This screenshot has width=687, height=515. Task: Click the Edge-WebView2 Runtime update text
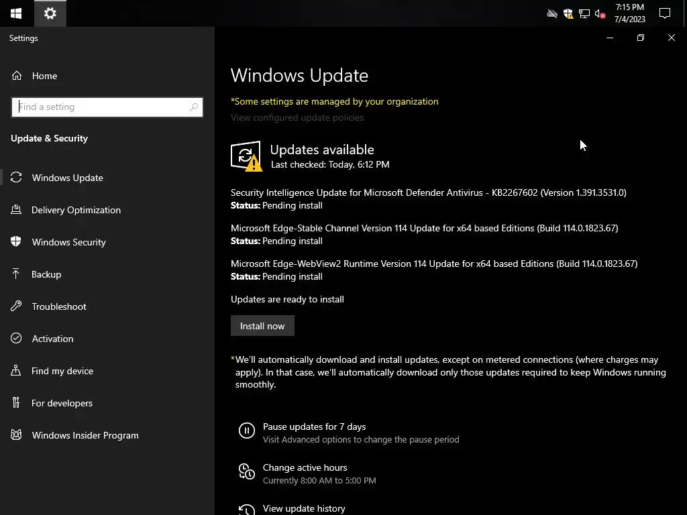[434, 264]
